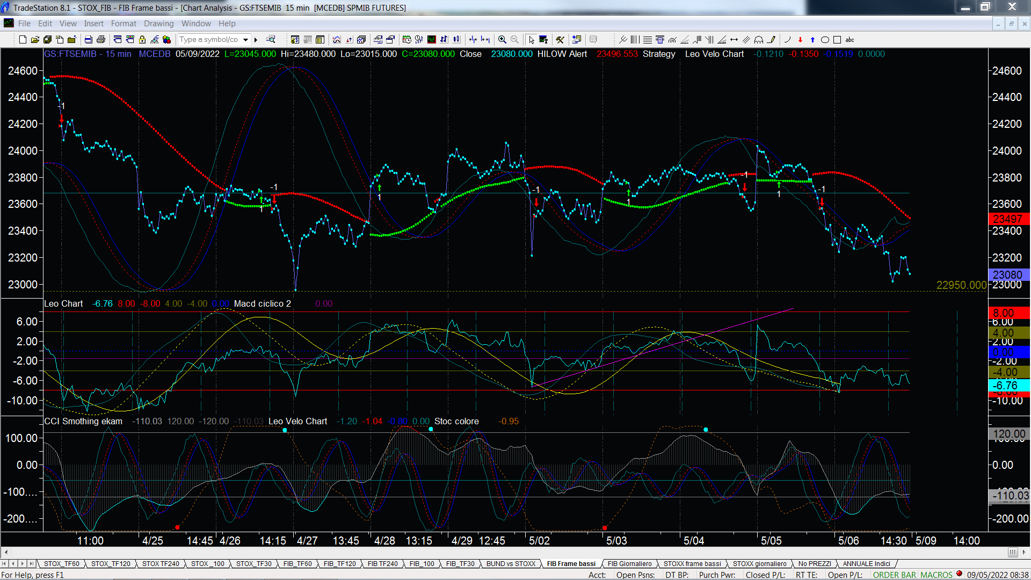
Task: Click the expand bar spacing icon
Action: click(485, 40)
